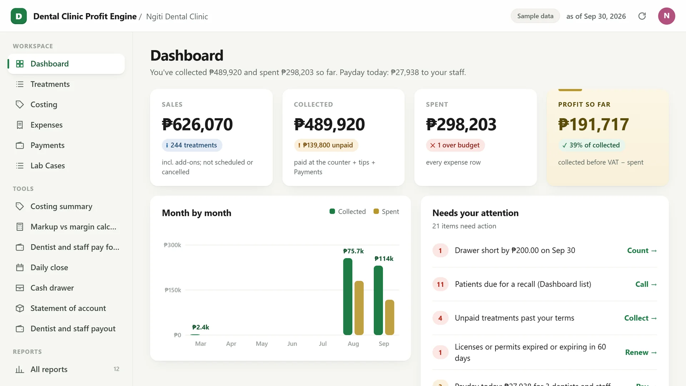Click the Costing summary tag icon
This screenshot has height=386, width=686.
tap(20, 206)
